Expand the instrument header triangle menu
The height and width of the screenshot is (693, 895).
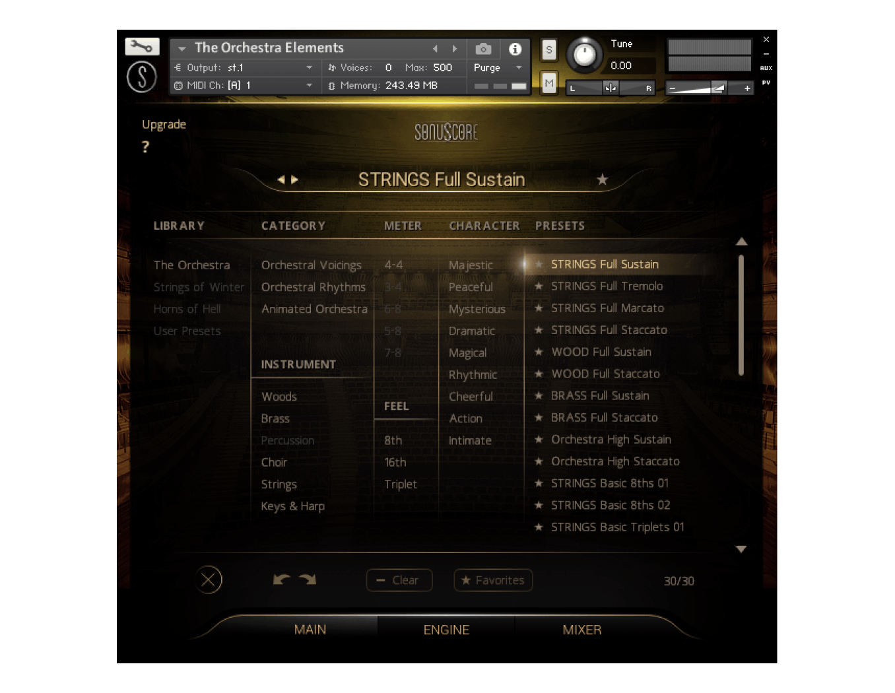tap(182, 49)
